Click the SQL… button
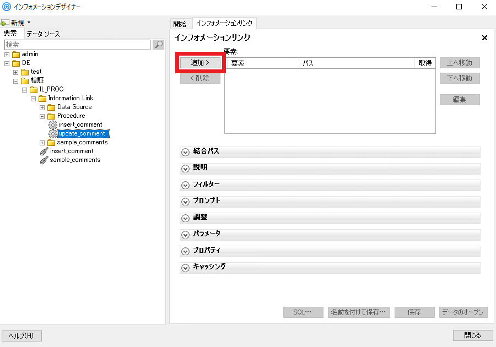Viewport: 496px width, 347px height. (x=303, y=312)
